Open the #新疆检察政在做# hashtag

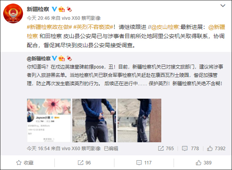pyautogui.click(x=49, y=27)
